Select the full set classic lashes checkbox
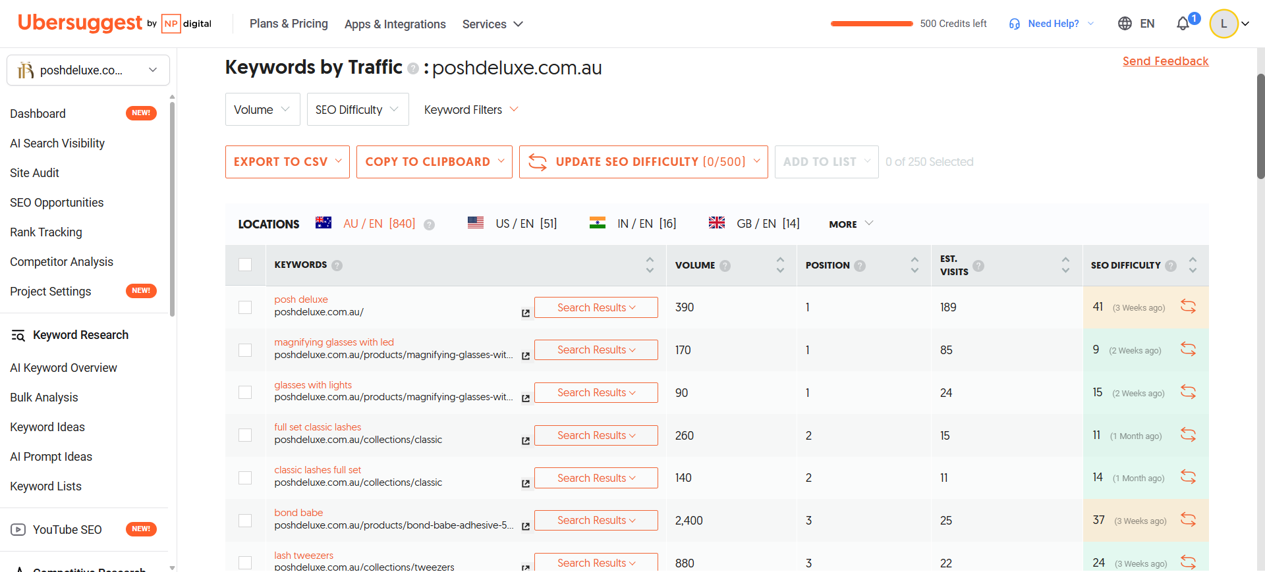The height and width of the screenshot is (572, 1265). click(x=245, y=435)
